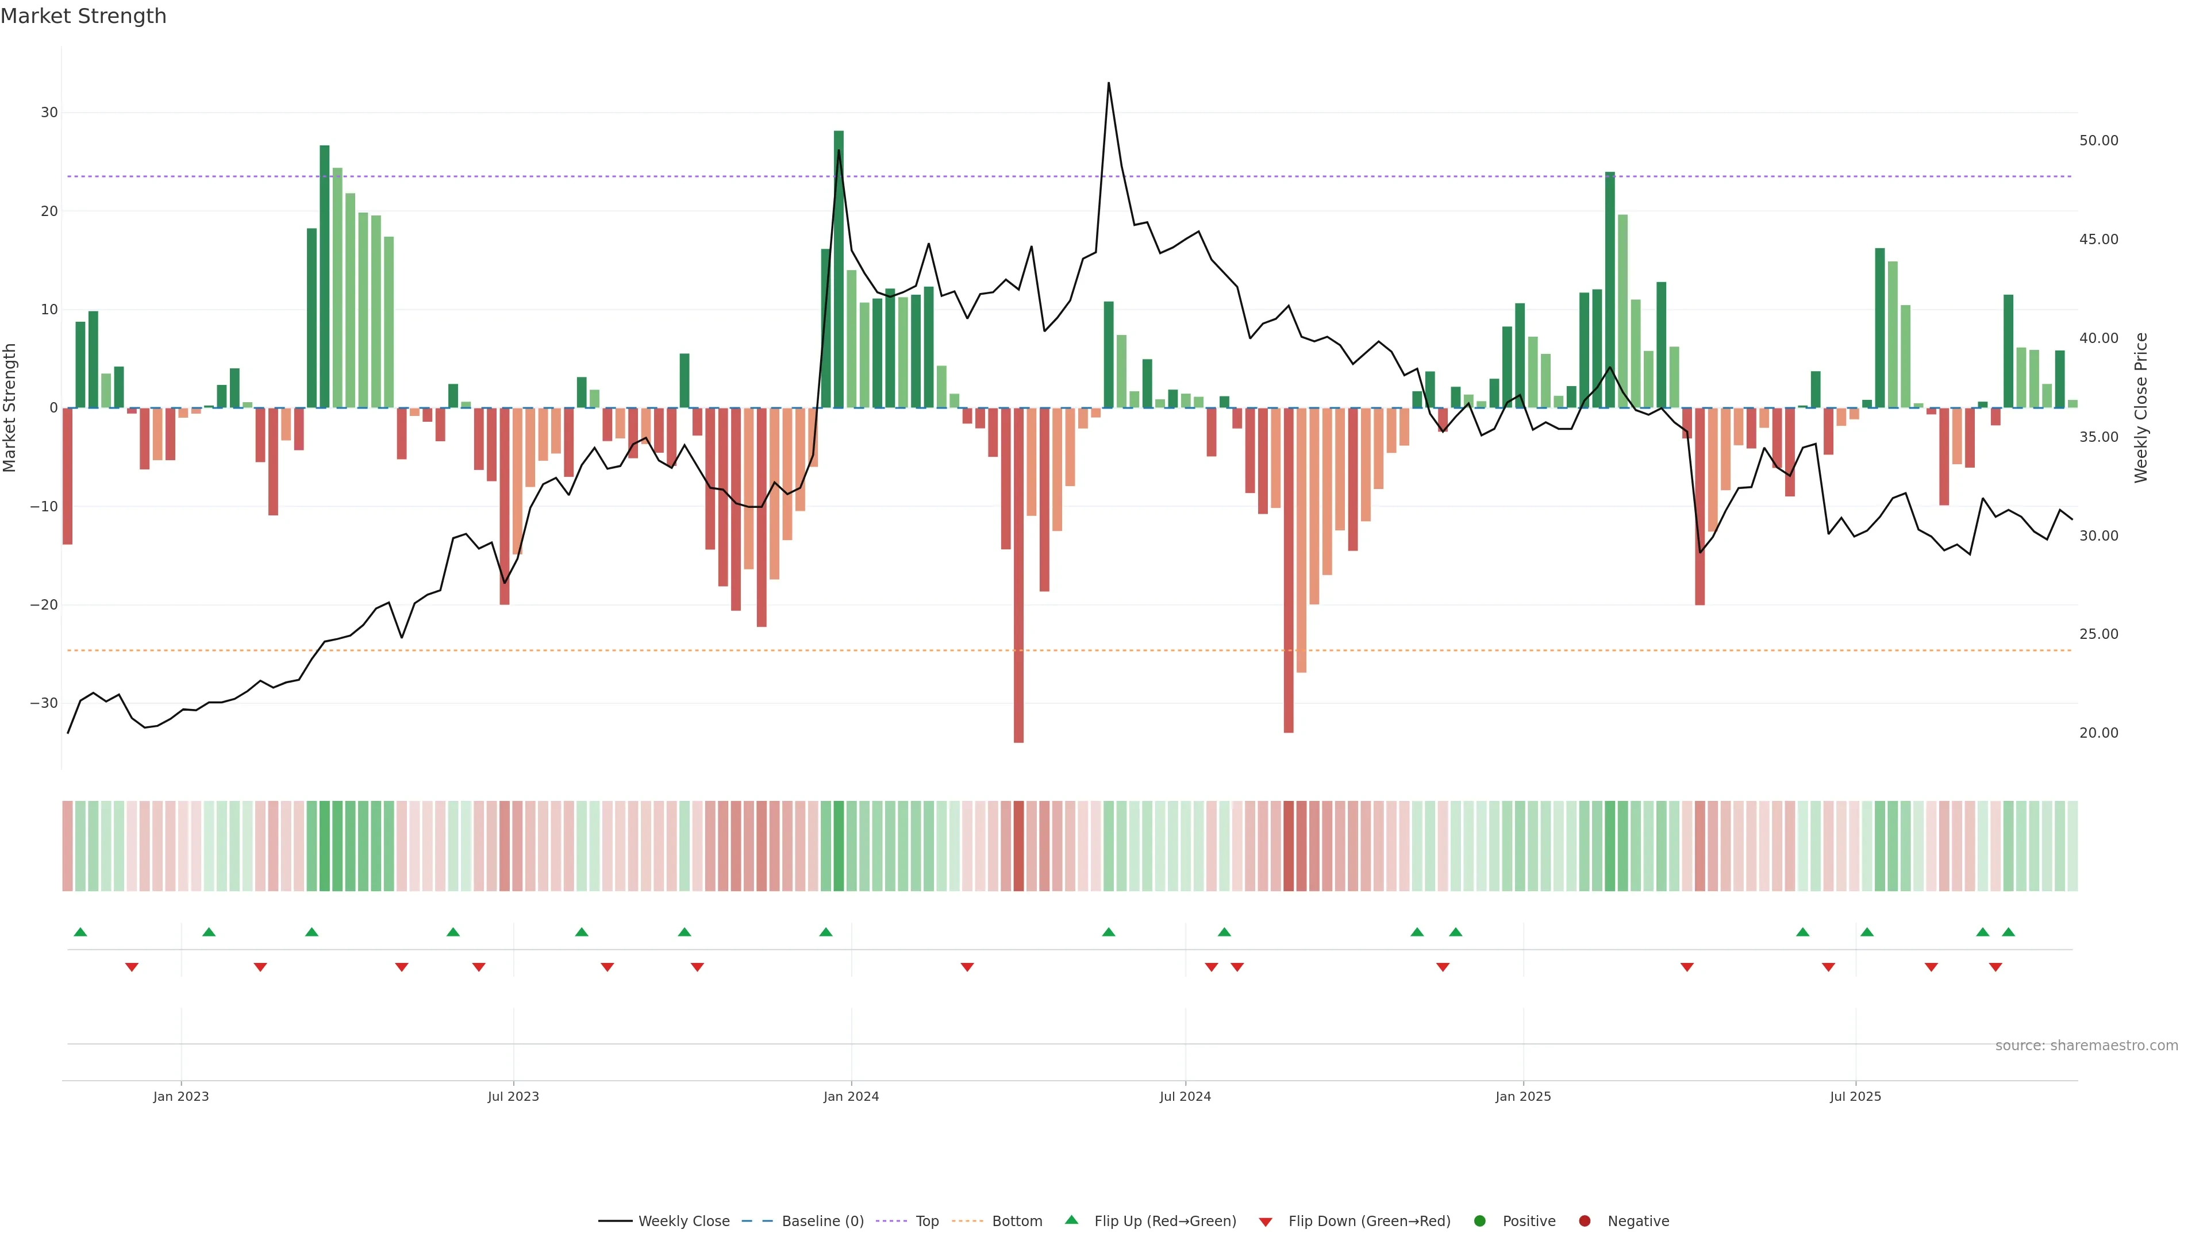The image size is (2207, 1241).
Task: Click the rightmost red flip-down triangle marker
Action: coord(1995,967)
